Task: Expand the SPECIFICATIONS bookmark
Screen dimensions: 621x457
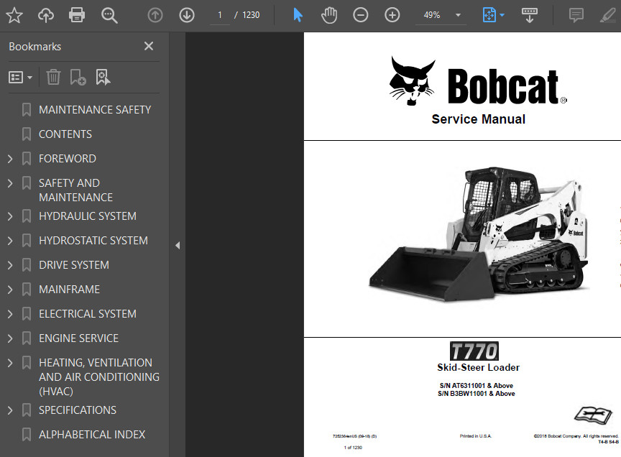Action: point(10,410)
